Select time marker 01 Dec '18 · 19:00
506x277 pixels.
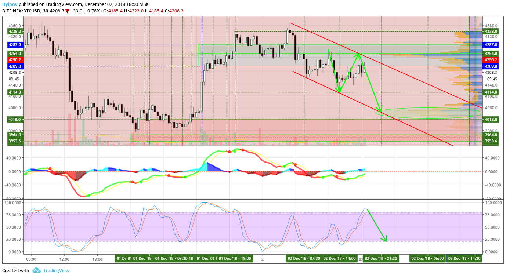[x=235, y=259]
